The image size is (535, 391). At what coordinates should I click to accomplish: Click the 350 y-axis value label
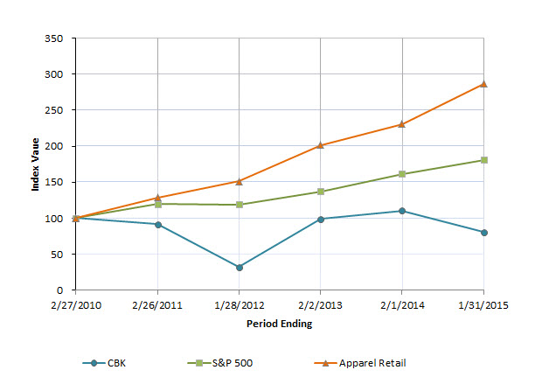[x=57, y=38]
